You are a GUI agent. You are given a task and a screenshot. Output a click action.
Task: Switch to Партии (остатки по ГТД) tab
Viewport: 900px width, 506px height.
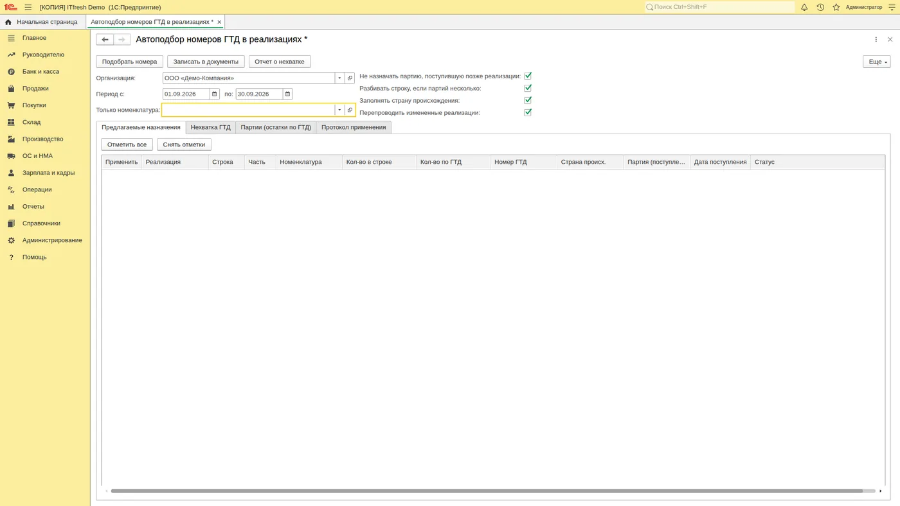pyautogui.click(x=276, y=127)
